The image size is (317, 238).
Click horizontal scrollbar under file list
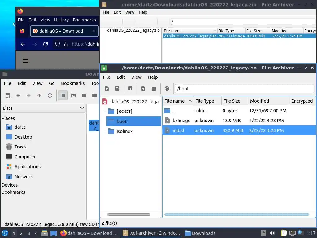coord(237,214)
